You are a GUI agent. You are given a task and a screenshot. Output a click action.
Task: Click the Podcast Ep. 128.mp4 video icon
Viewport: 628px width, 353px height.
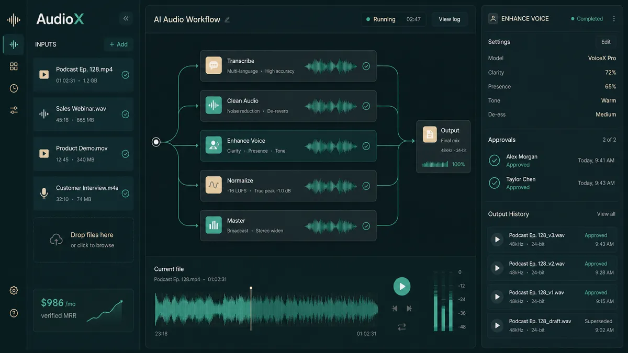[44, 75]
